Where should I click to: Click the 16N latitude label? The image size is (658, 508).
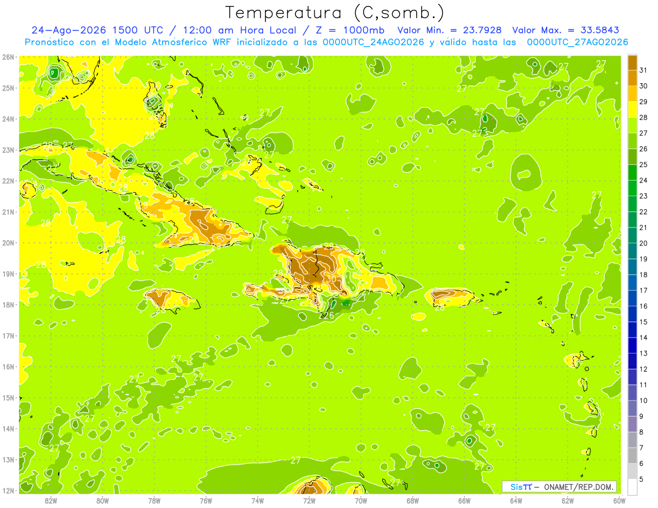8,367
